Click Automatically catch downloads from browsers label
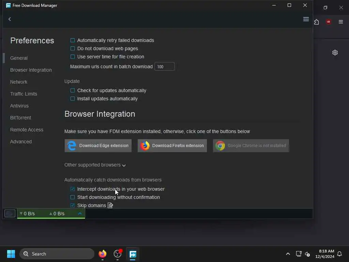Screen dimensions: 349x262 (113, 180)
